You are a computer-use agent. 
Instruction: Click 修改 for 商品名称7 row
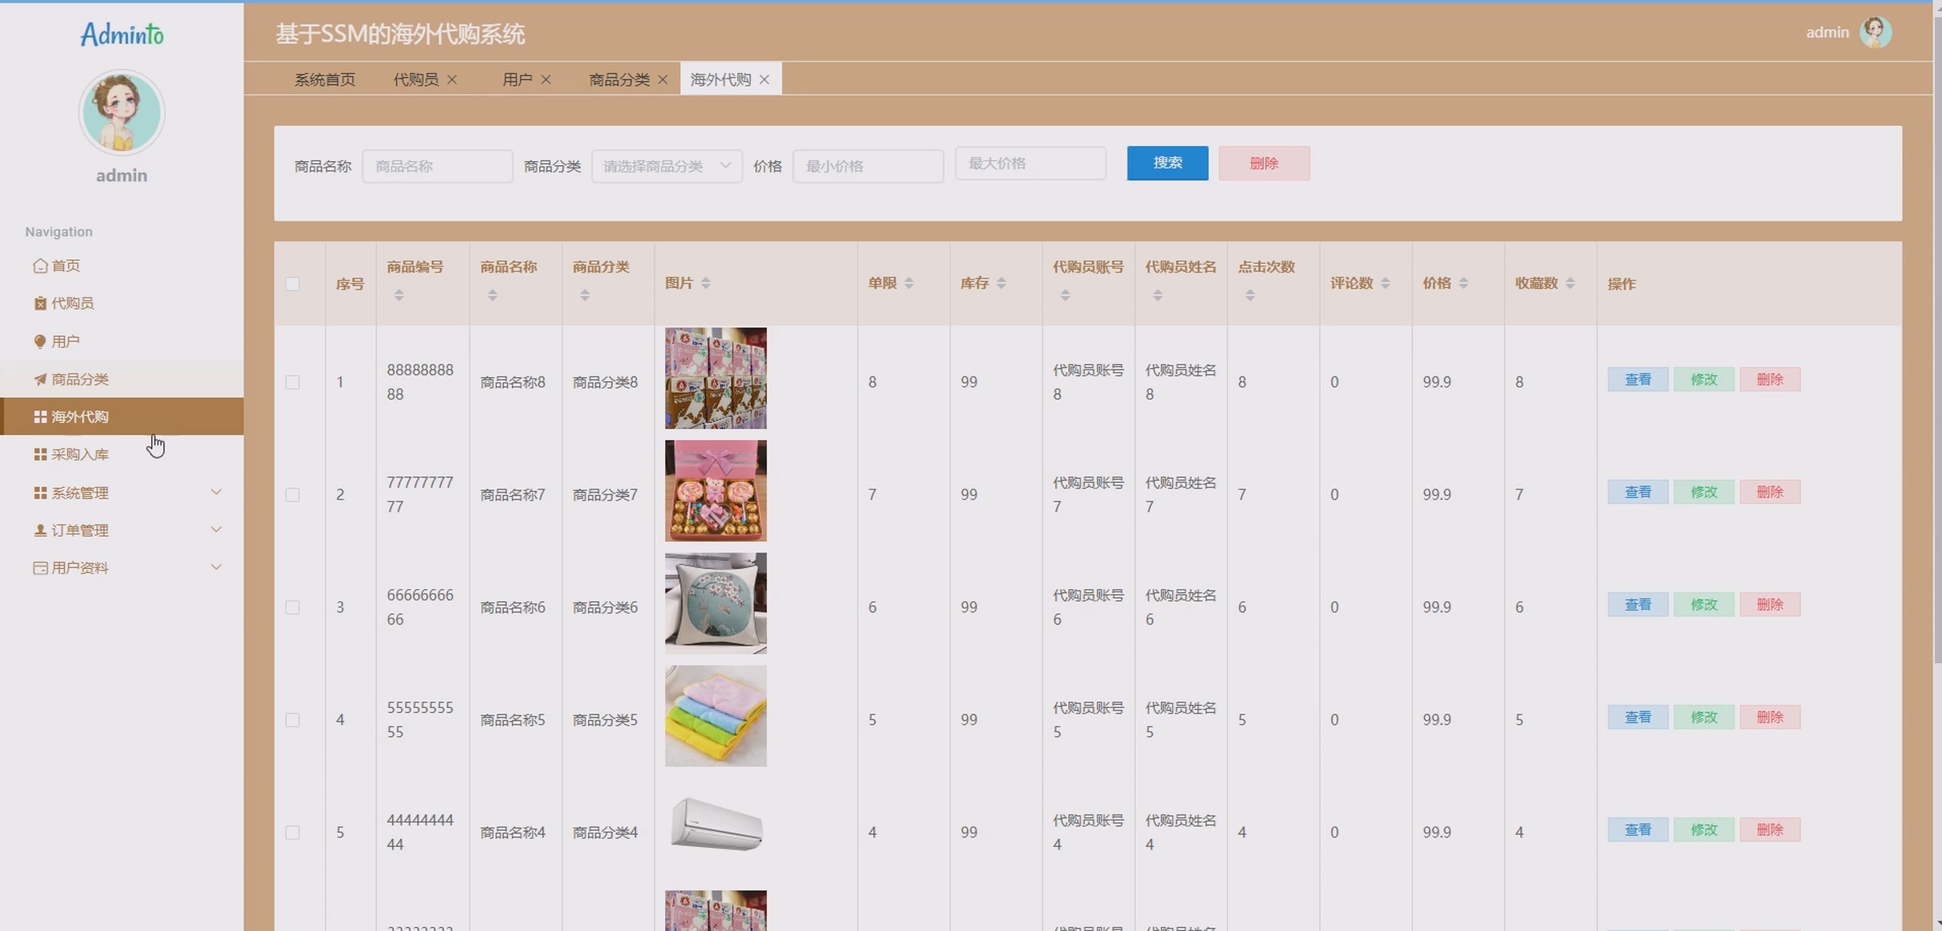tap(1704, 492)
